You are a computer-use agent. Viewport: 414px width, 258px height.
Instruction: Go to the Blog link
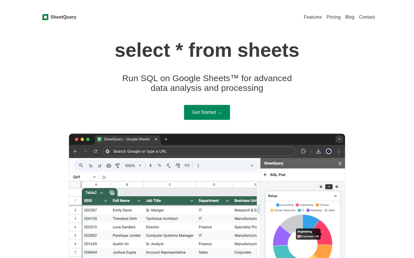pyautogui.click(x=350, y=17)
